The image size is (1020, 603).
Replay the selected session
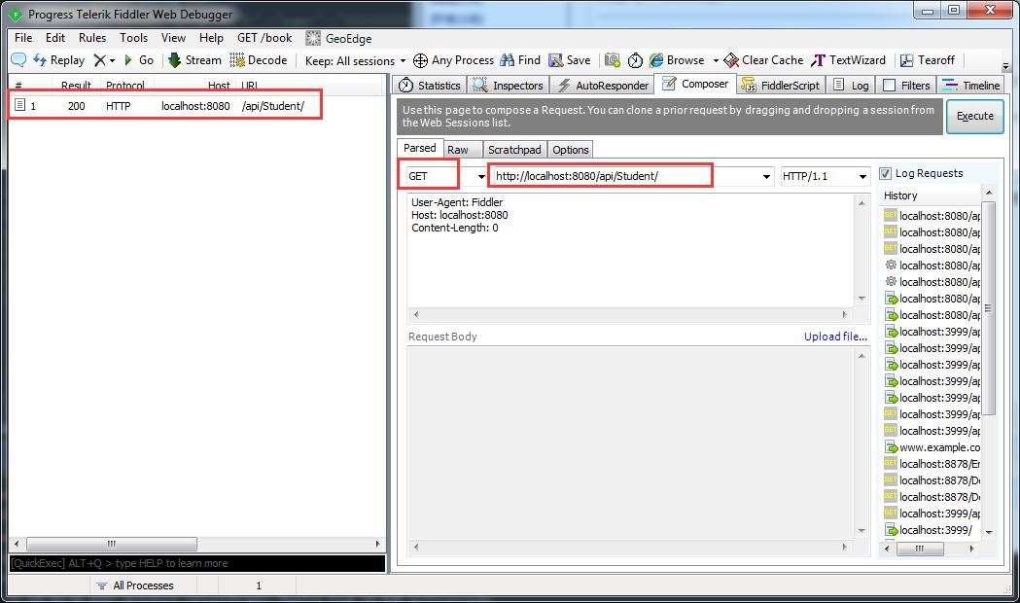[59, 60]
